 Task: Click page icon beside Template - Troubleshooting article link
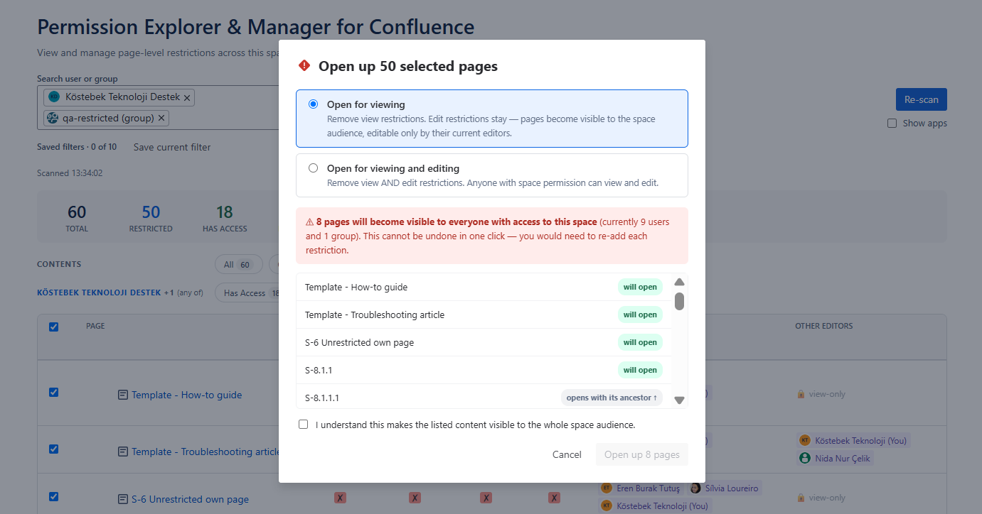(x=123, y=452)
